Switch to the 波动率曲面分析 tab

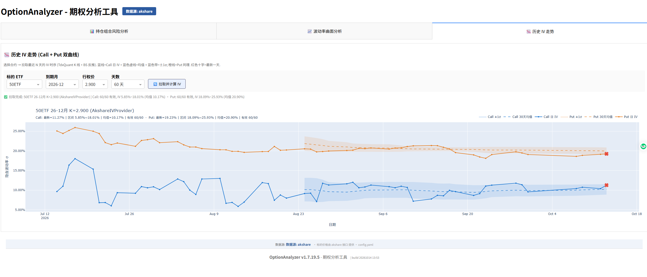pyautogui.click(x=324, y=31)
